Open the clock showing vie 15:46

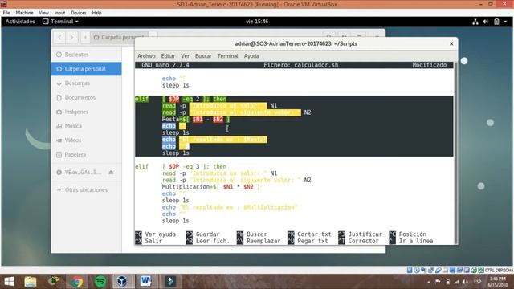(257, 22)
